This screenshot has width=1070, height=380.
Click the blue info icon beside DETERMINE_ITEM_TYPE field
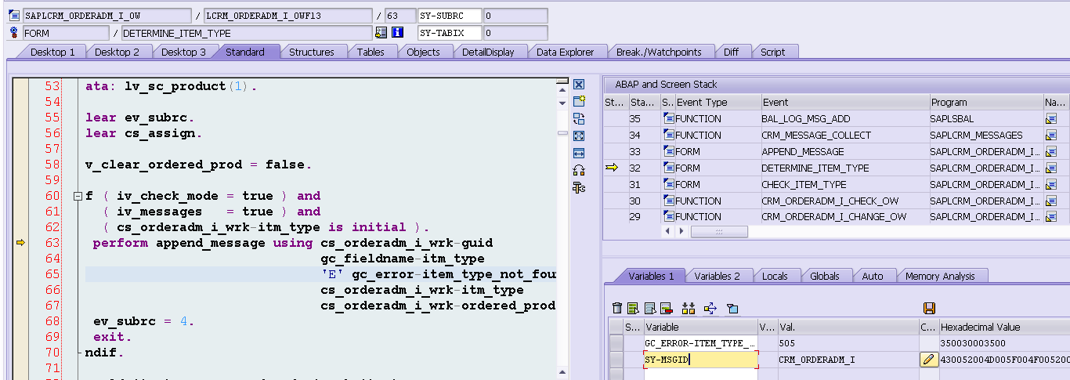tap(397, 33)
